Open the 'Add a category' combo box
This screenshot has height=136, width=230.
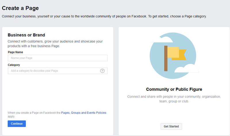[58, 71]
